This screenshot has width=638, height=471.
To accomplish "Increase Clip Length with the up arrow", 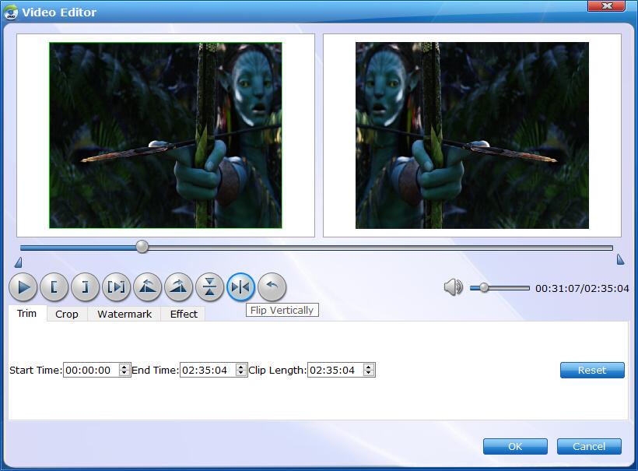I will [369, 367].
